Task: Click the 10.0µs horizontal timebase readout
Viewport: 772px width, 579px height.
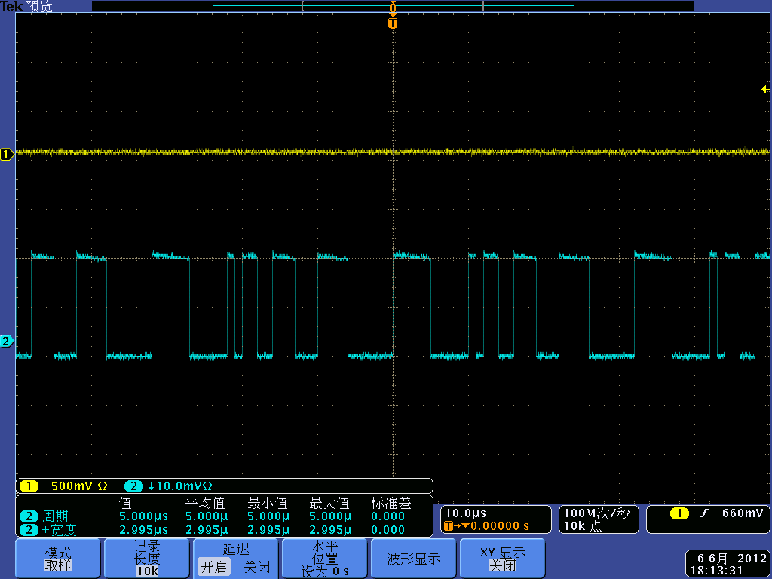Action: click(x=466, y=513)
